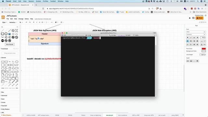
Task: Click the last change timestamp link
Action: tap(43, 19)
